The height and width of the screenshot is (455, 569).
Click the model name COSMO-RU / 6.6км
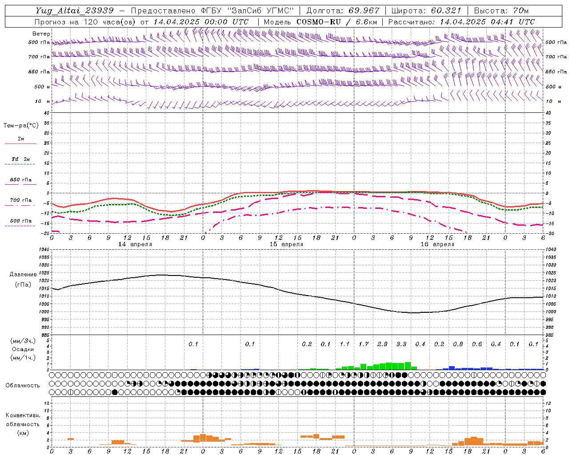pyautogui.click(x=337, y=22)
